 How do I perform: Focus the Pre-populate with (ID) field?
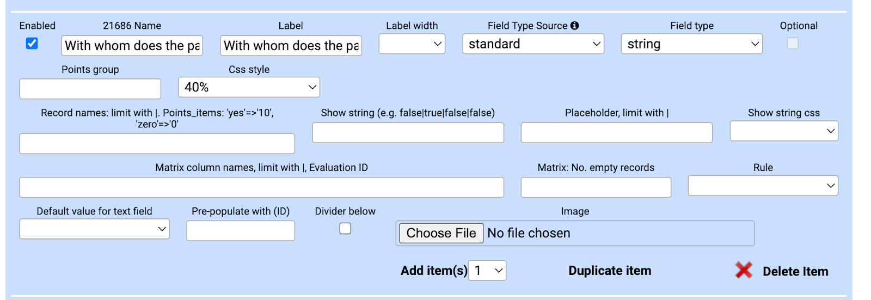241,231
